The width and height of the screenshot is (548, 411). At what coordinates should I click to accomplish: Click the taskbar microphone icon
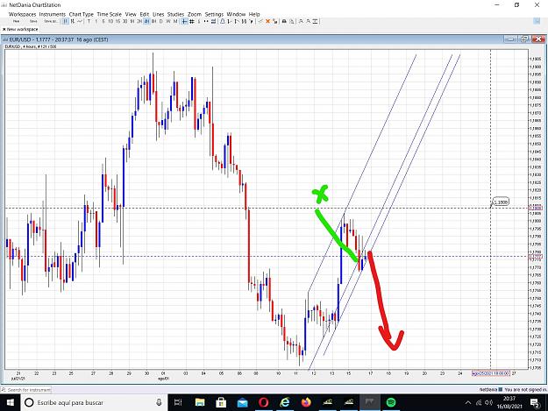coord(159,402)
